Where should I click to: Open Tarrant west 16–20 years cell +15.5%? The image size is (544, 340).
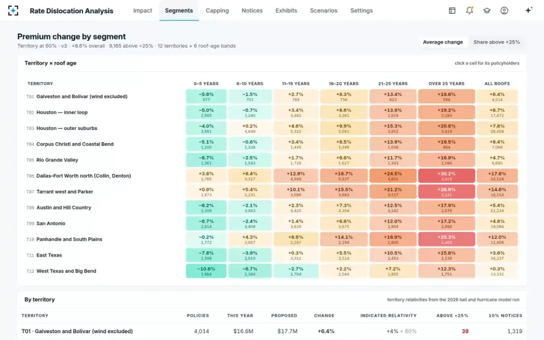(344, 192)
